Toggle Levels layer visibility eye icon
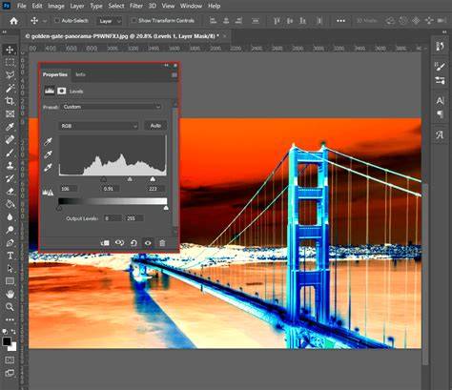This screenshot has height=390, width=452. 148,243
